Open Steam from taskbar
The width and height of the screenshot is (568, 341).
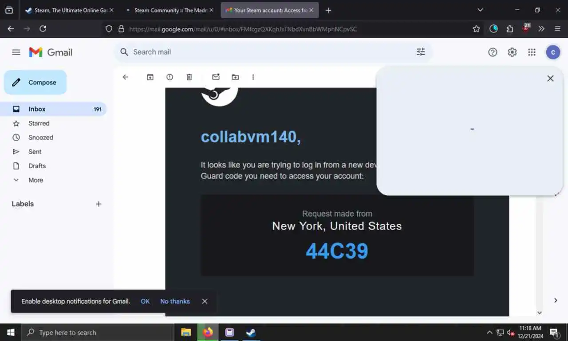251,333
